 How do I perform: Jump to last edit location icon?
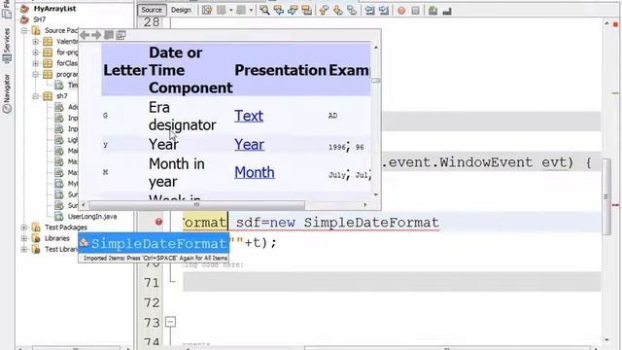click(207, 11)
